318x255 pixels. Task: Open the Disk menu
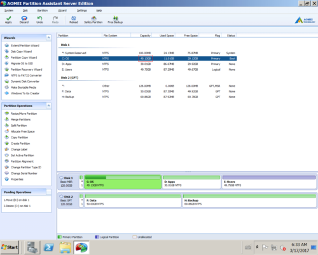click(x=25, y=10)
